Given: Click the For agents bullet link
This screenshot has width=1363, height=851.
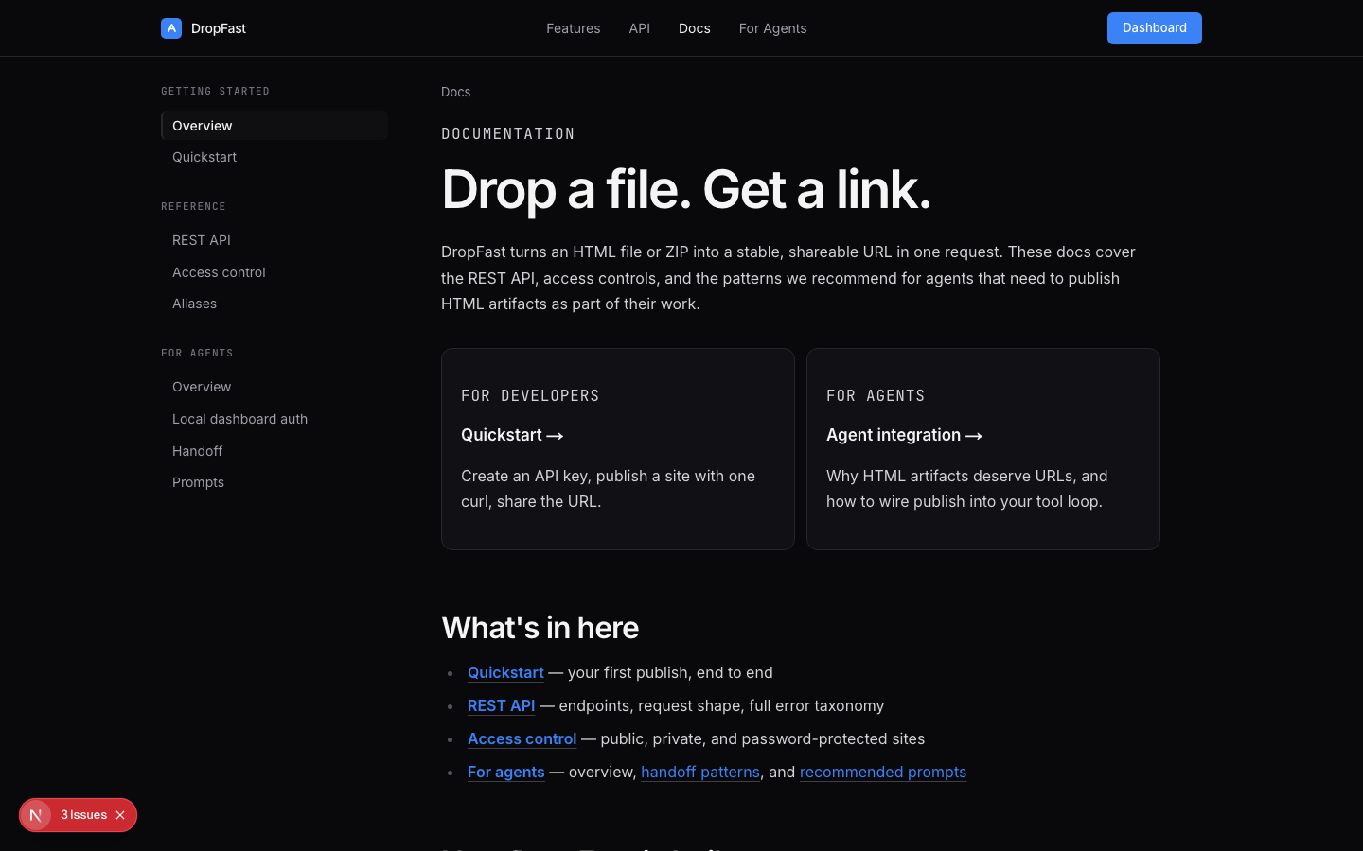Looking at the screenshot, I should coord(506,772).
